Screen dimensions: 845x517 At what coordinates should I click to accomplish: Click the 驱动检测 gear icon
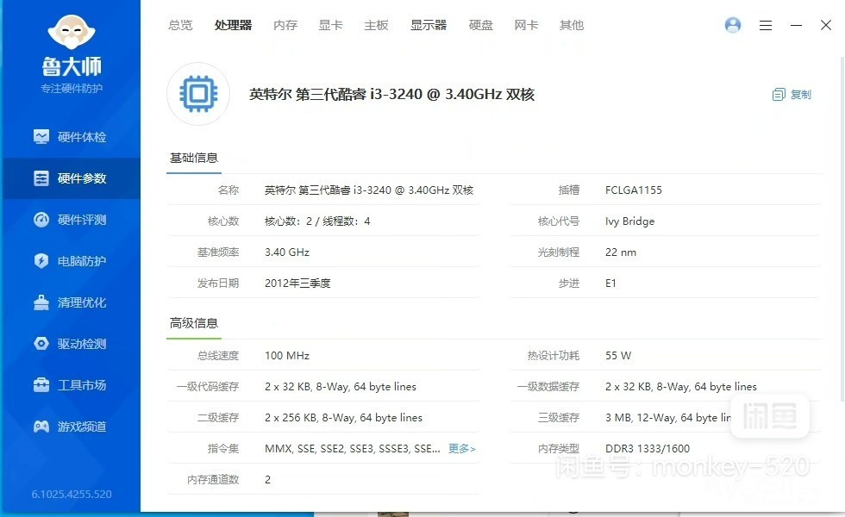[x=41, y=344]
